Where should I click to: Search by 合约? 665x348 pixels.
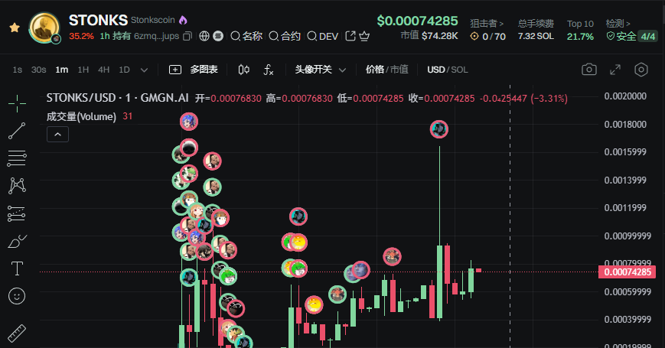click(x=285, y=37)
